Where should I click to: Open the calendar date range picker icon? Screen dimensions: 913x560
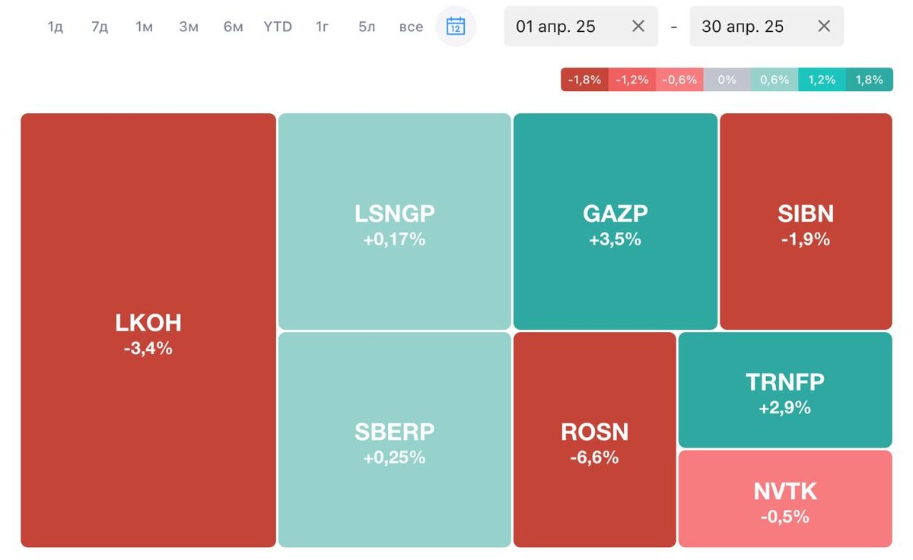click(x=456, y=27)
